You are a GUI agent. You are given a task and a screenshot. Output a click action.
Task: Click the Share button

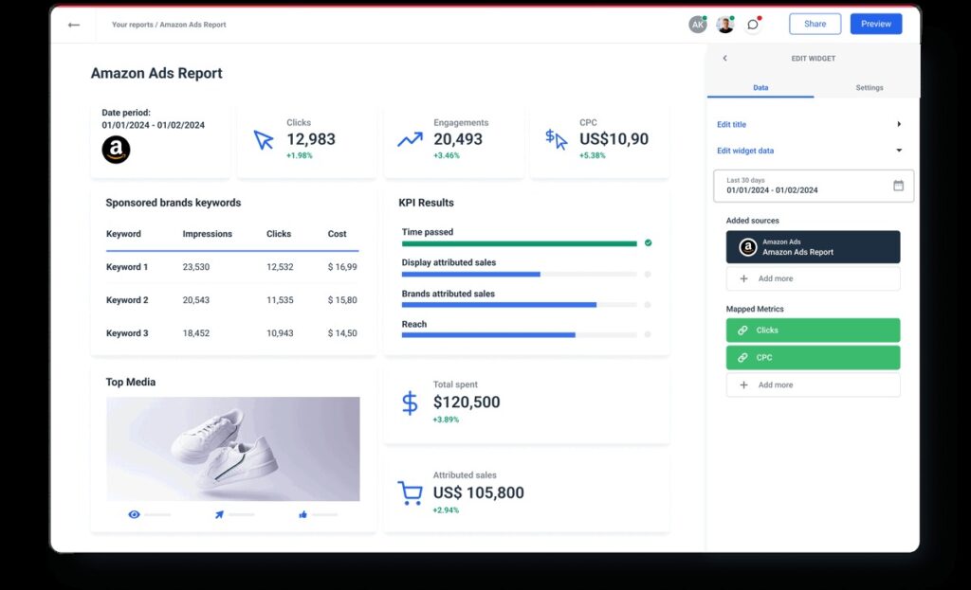[x=815, y=24]
